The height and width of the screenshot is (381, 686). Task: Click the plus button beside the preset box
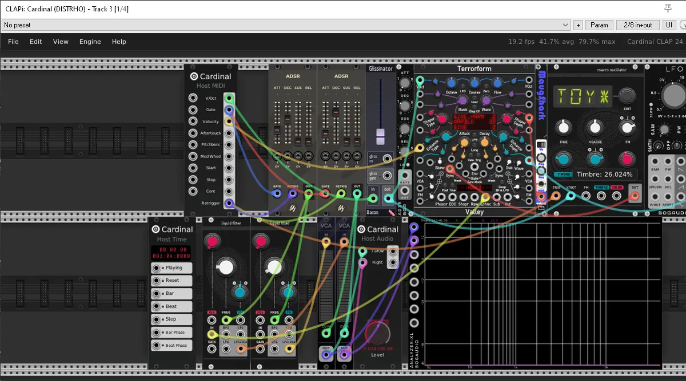(x=578, y=25)
